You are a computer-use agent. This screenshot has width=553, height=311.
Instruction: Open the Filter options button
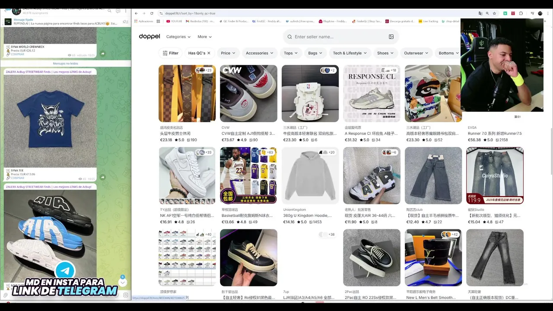(171, 53)
